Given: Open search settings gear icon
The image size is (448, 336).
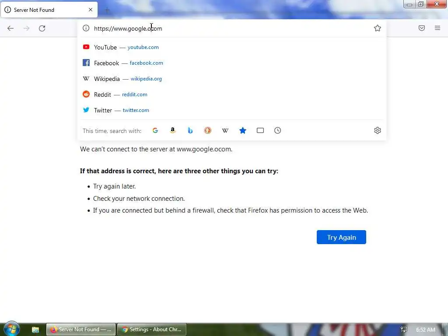Looking at the screenshot, I should tap(378, 130).
